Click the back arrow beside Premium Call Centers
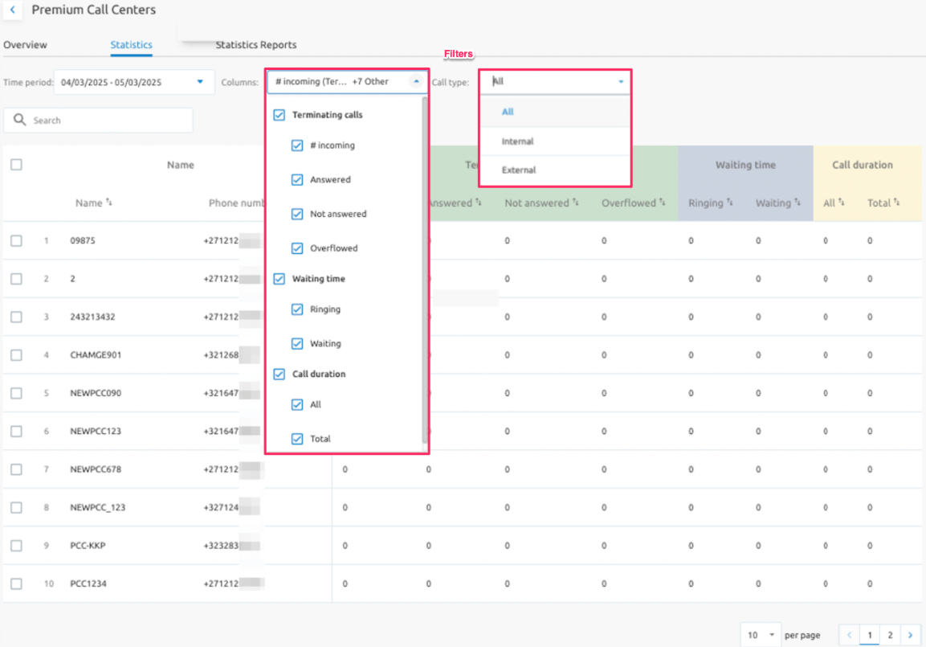 click(12, 10)
